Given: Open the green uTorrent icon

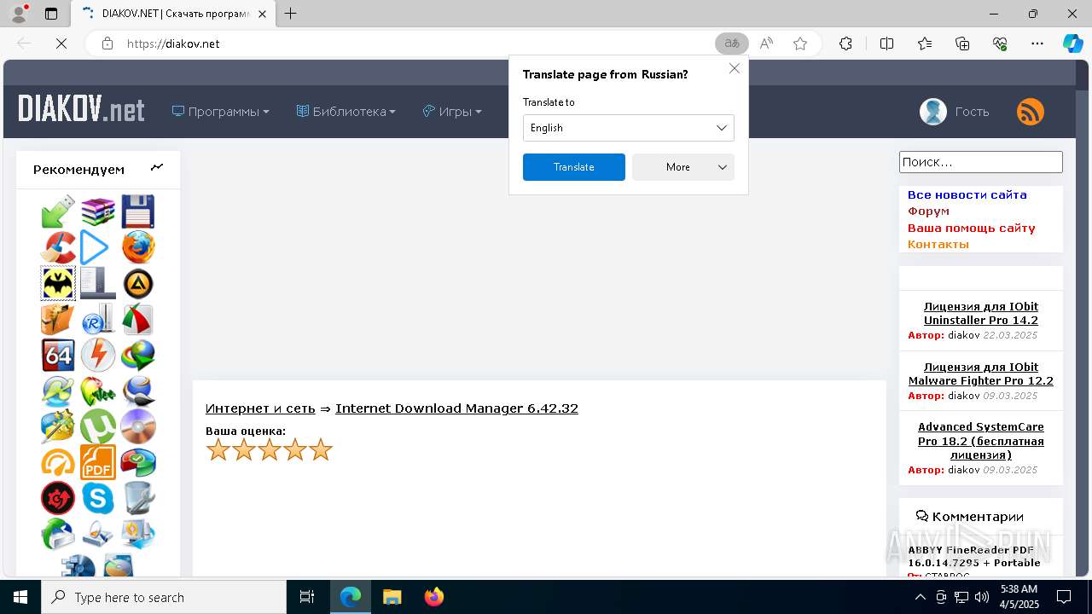Looking at the screenshot, I should 98,426.
